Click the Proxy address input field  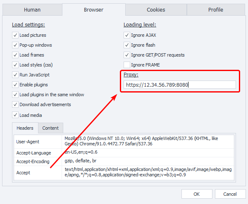coord(179,85)
